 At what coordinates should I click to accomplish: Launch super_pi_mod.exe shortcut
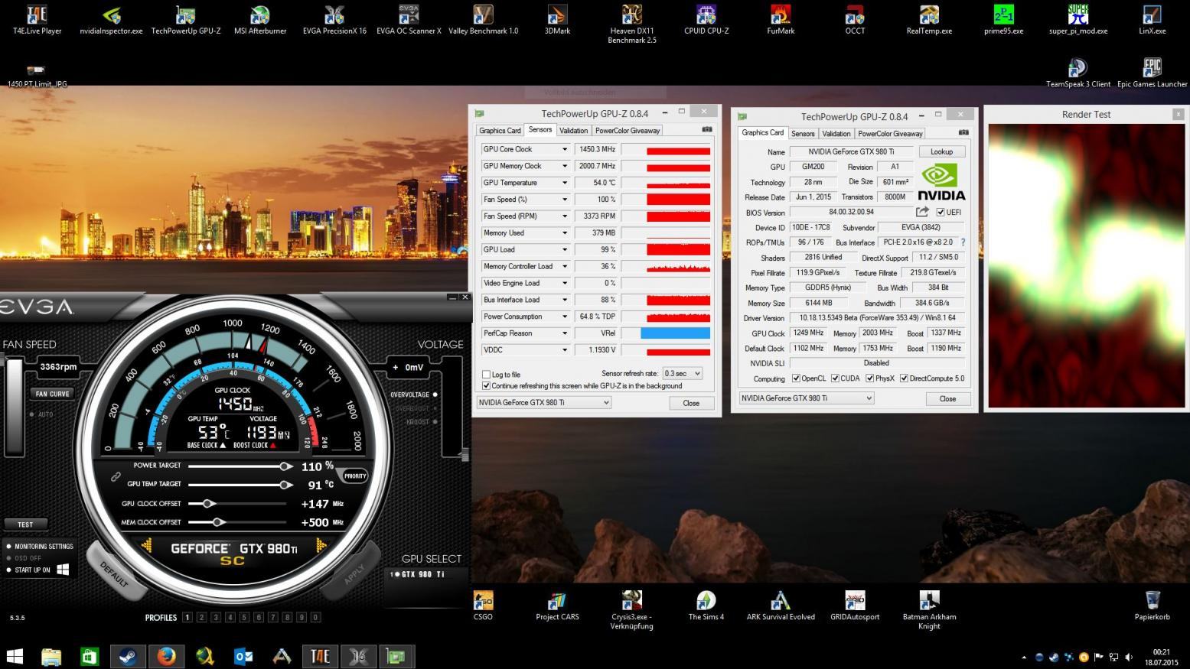tap(1078, 20)
